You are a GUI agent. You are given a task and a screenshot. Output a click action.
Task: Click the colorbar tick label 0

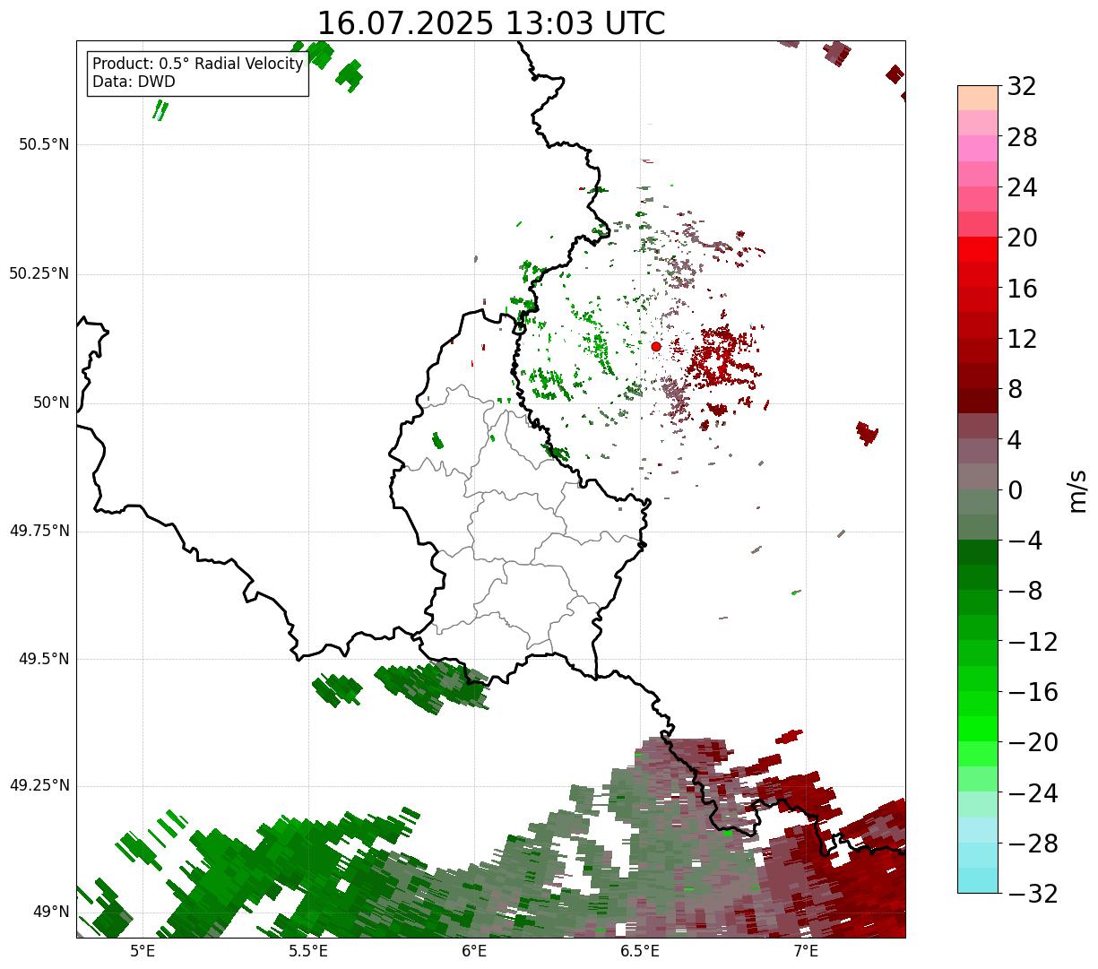[1015, 490]
